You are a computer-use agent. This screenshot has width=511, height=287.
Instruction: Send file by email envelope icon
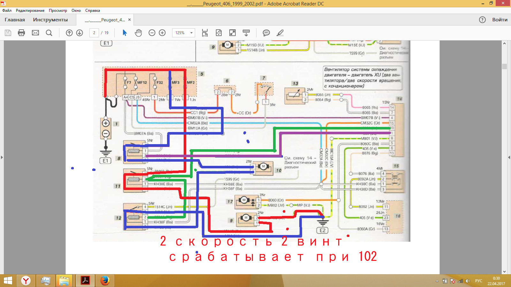tap(35, 33)
